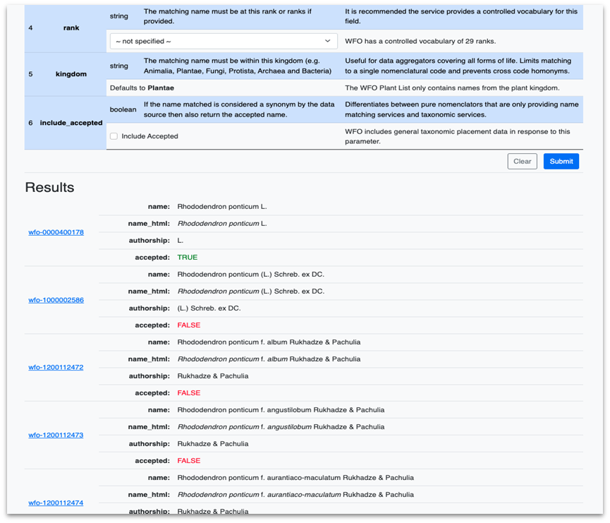Open the rank dropdown showing not specified
The image size is (610, 523).
(x=224, y=42)
